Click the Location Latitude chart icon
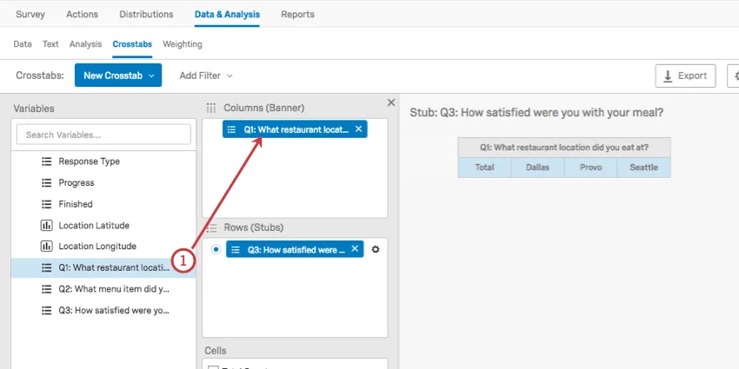Image resolution: width=739 pixels, height=369 pixels. (47, 226)
